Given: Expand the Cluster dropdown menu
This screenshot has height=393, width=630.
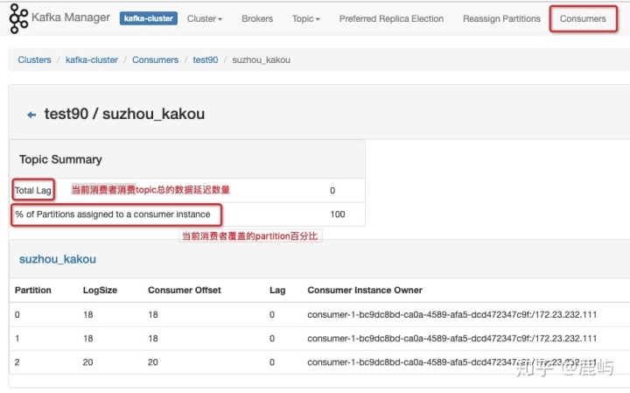Looking at the screenshot, I should point(205,19).
